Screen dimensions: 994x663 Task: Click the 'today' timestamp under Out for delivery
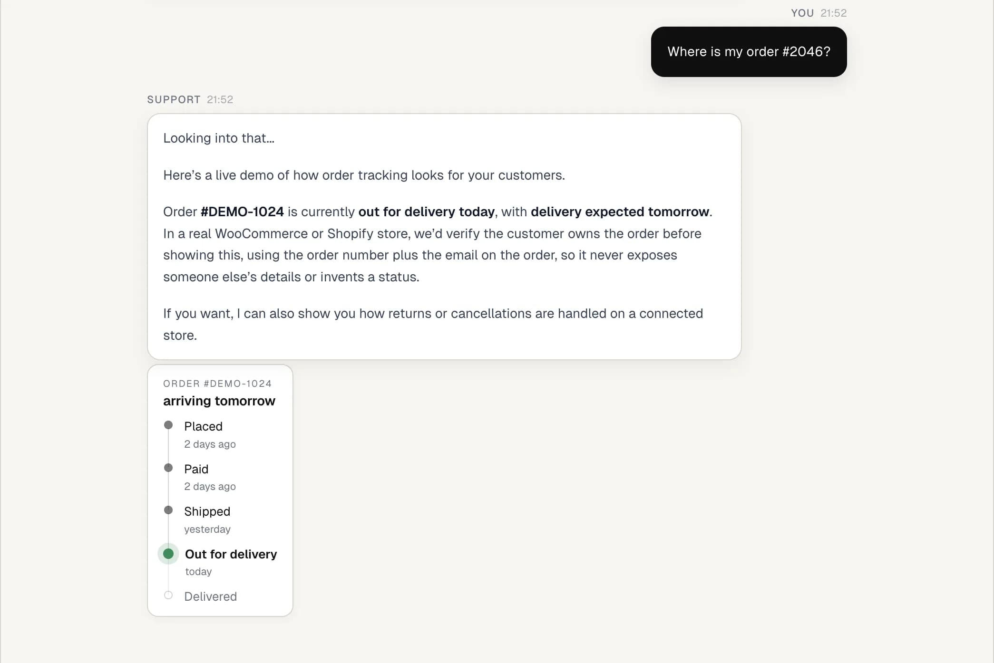(x=198, y=572)
